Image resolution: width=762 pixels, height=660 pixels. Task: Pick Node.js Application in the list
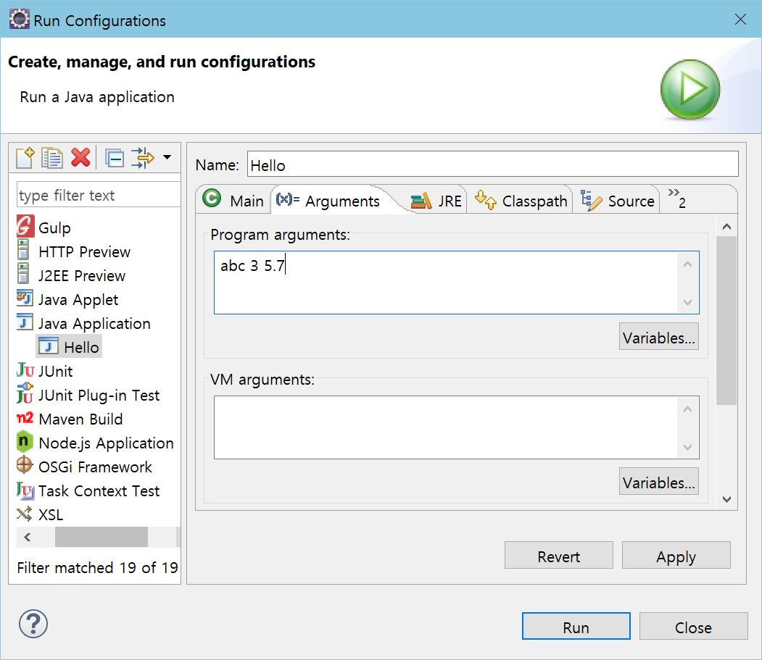pos(95,443)
